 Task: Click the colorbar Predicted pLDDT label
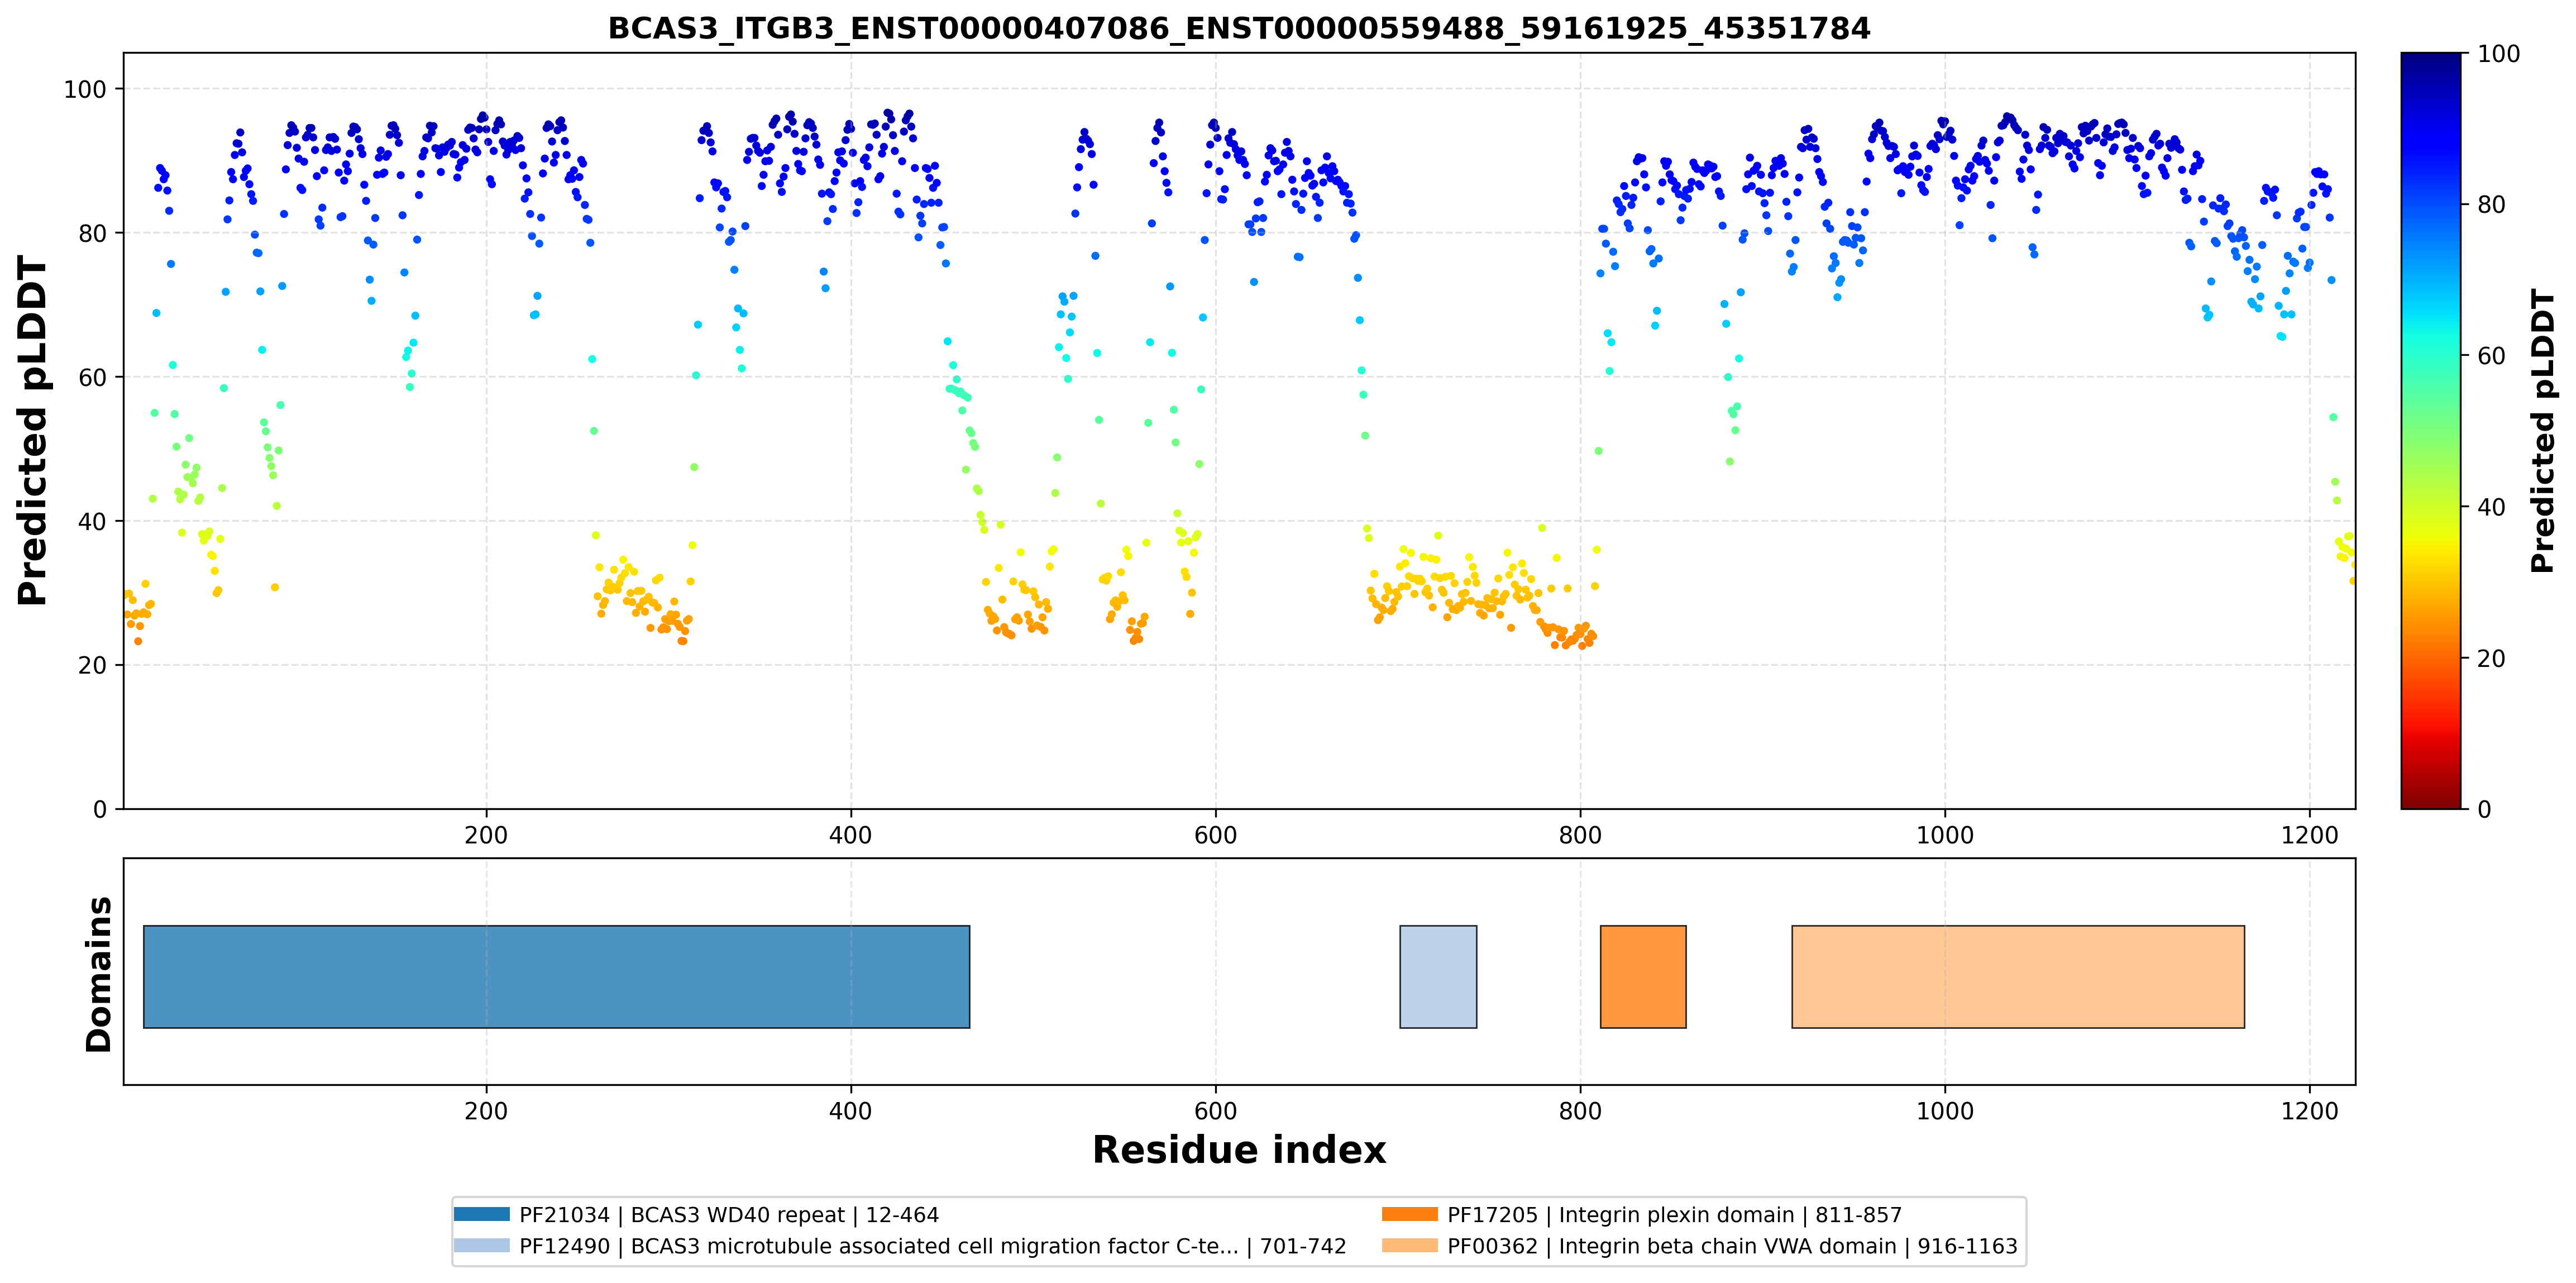click(2544, 431)
